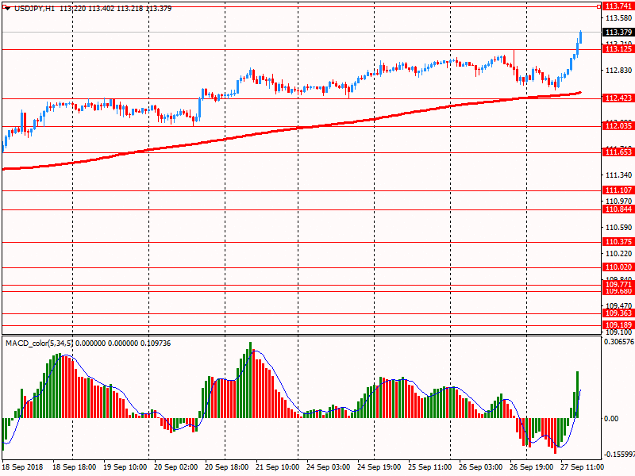Click the 26 Sep 03:00 time label

pos(480,467)
